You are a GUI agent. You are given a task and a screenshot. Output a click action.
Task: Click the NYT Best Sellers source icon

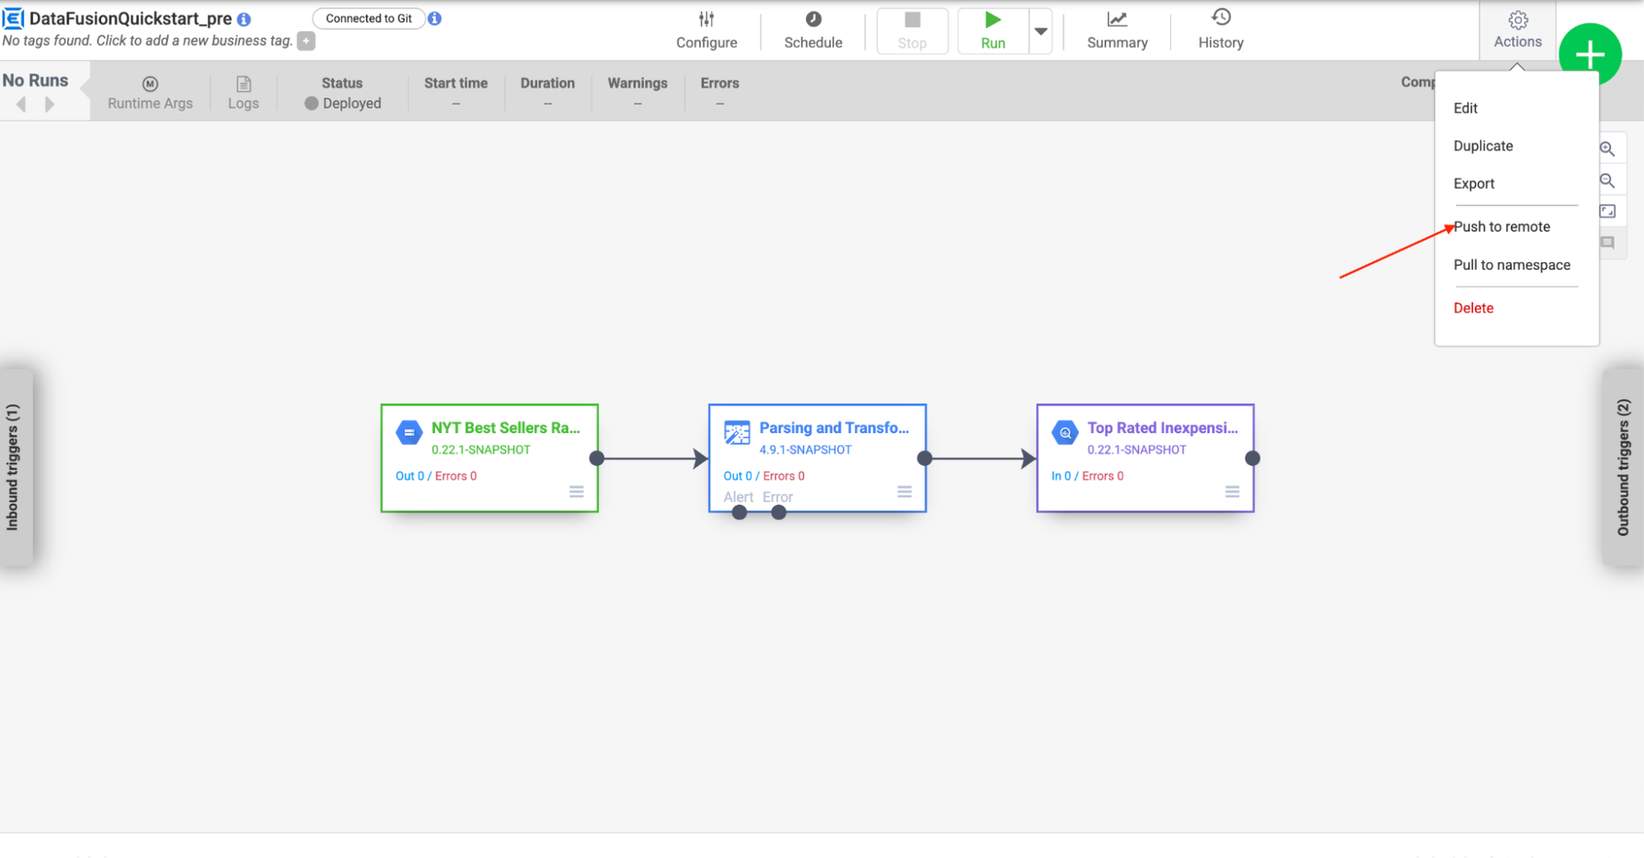[408, 433]
